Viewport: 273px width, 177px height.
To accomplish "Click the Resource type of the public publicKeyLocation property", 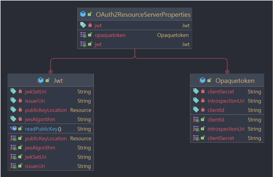I will 81,139.
